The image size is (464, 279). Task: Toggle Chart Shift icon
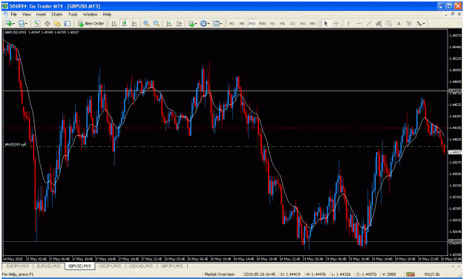179,23
